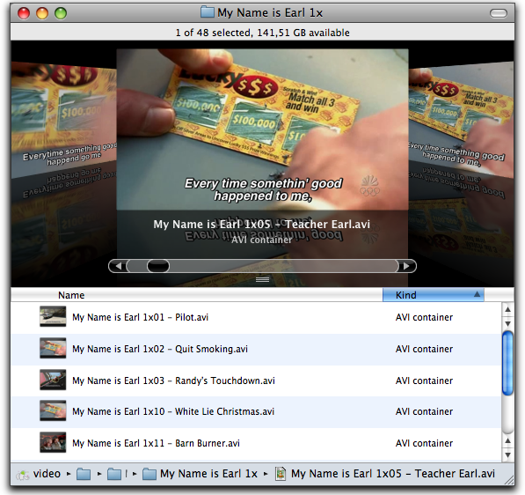Viewport: 525px width, 495px height.
Task: Click 'AVI container' kind for White Lie Christmas row
Action: (424, 411)
